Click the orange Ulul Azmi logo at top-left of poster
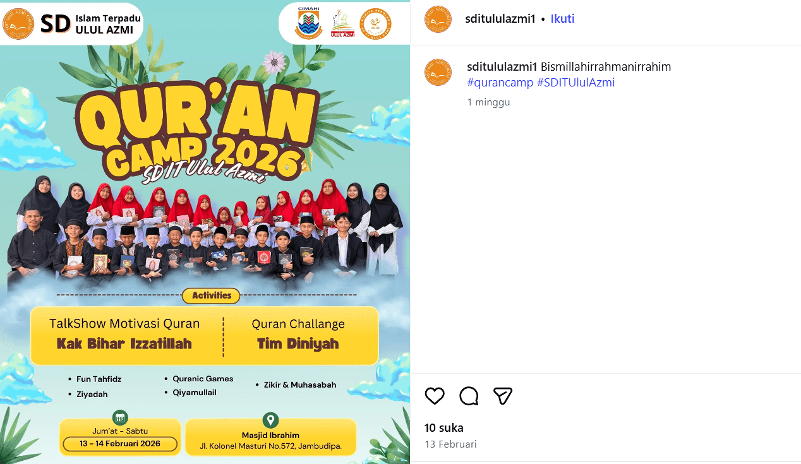The height and width of the screenshot is (464, 801). 18,24
